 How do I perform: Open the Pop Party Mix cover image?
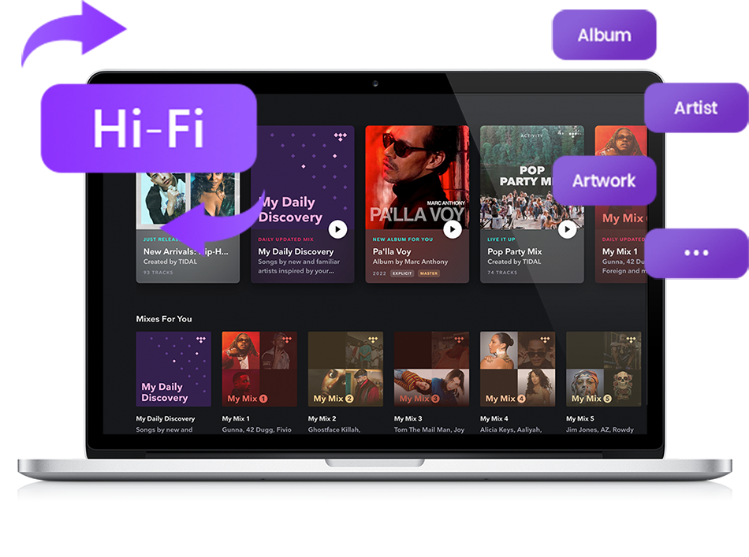coord(531,177)
